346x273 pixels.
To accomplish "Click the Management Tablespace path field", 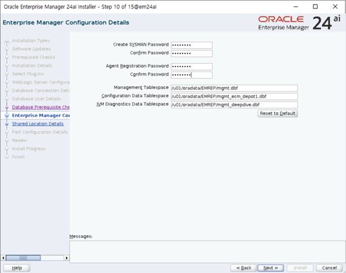I will (234, 88).
